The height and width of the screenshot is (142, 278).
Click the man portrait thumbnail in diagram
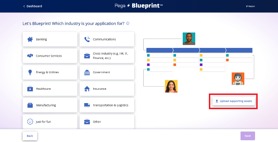pos(189,39)
